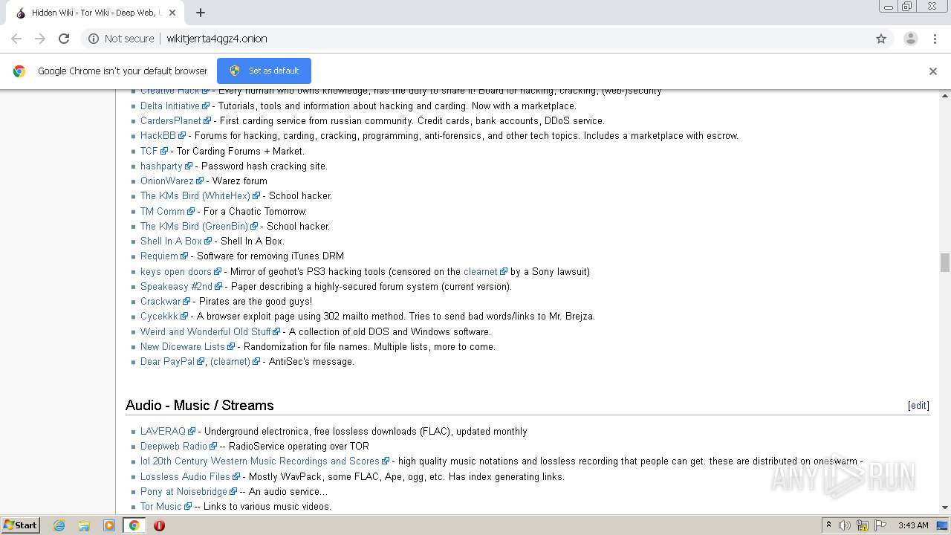The height and width of the screenshot is (535, 951).
Task: Open The KMs Bird (GreenBin) link
Action: click(195, 226)
